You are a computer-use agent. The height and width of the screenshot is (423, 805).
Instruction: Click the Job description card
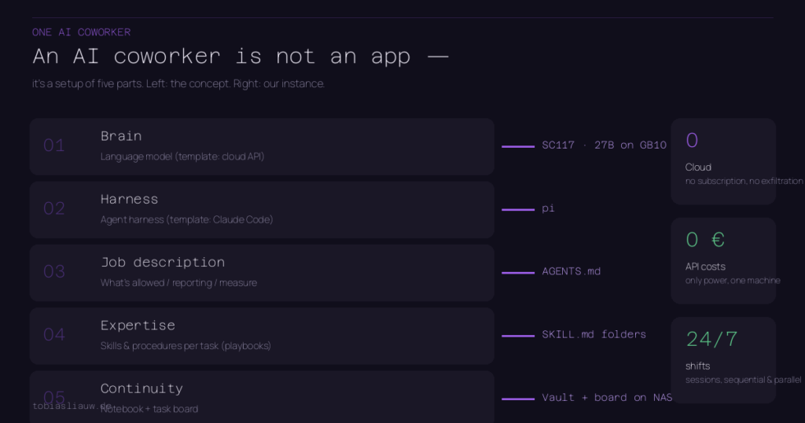point(262,273)
